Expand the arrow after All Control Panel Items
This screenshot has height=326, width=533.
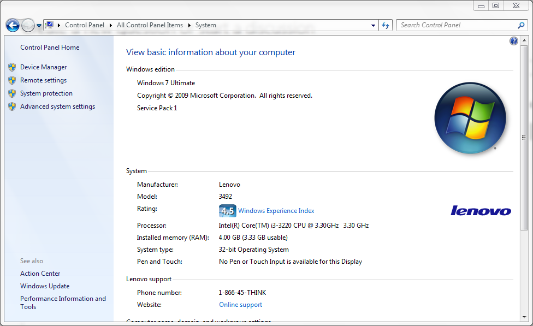(189, 25)
